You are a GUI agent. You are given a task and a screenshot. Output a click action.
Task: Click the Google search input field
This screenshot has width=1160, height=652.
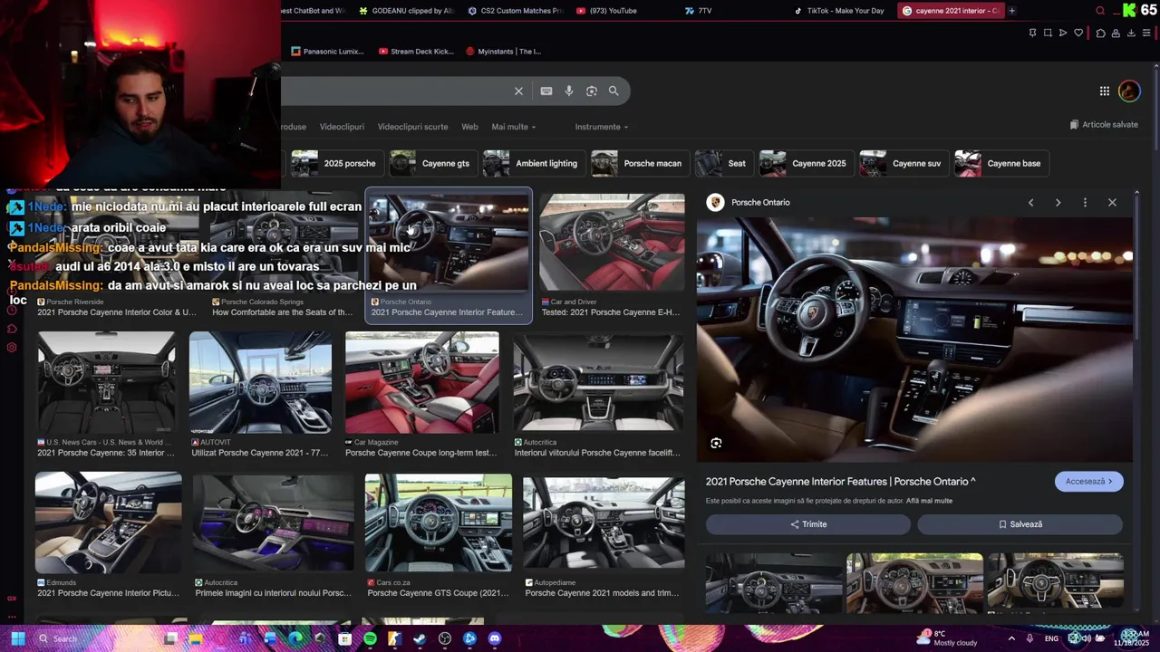coord(394,91)
